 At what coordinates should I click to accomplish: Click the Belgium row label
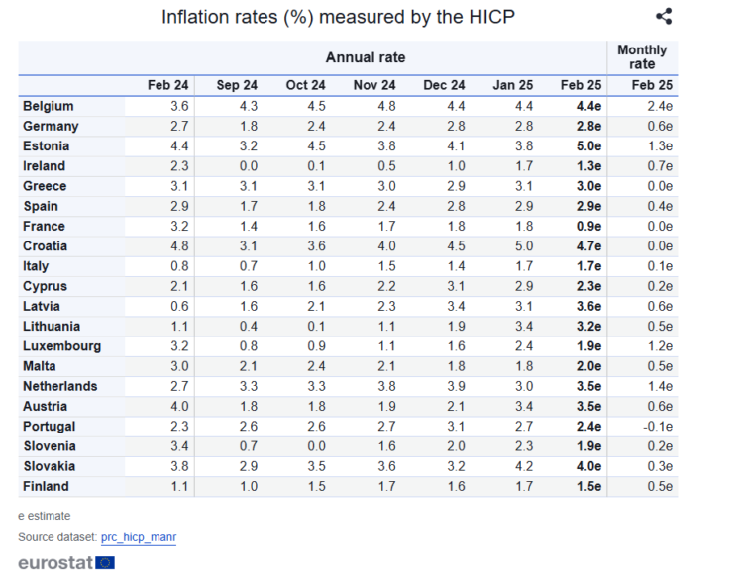(x=48, y=106)
